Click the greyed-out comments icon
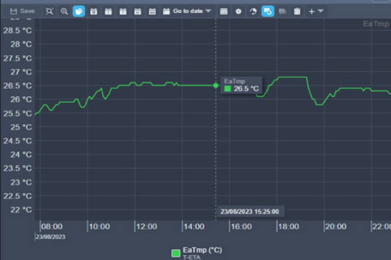 pos(282,12)
